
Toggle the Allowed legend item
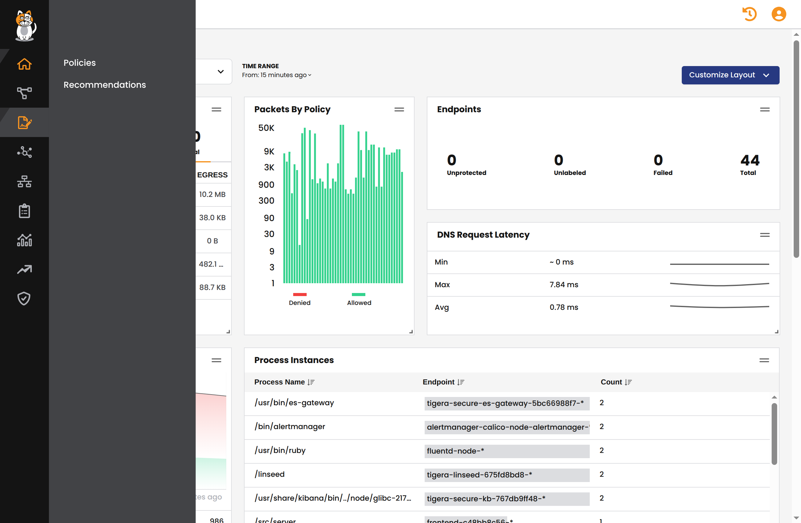pyautogui.click(x=359, y=299)
